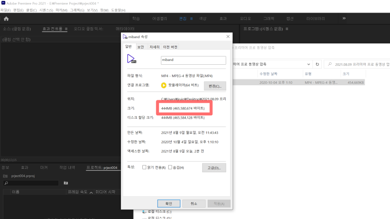Open the 클립(C) menu
The height and width of the screenshot is (219, 390).
pyautogui.click(x=31, y=10)
